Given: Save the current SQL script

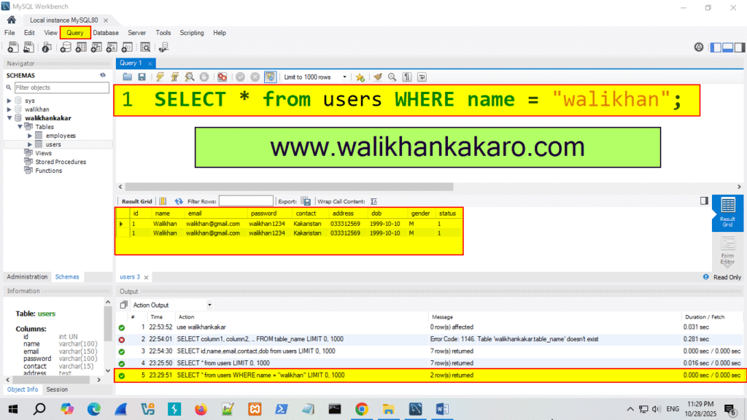Looking at the screenshot, I should tap(142, 77).
